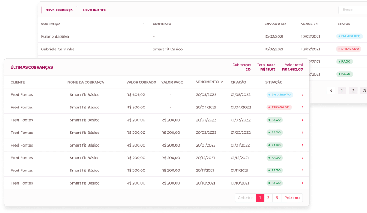Click Smart fit Básico contract for Gabriela Caminha
Image resolution: width=367 pixels, height=213 pixels.
pyautogui.click(x=168, y=49)
